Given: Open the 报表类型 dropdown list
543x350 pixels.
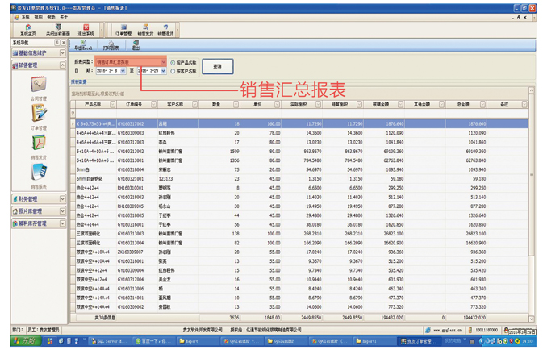Looking at the screenshot, I should point(162,62).
